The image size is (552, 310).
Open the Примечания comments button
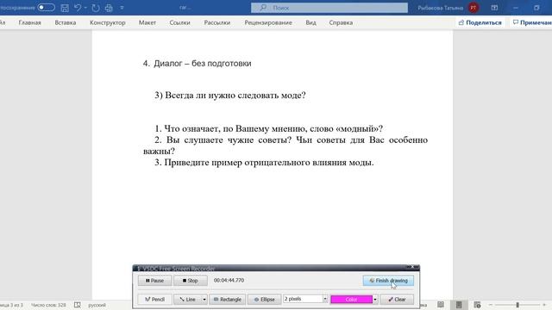[531, 22]
